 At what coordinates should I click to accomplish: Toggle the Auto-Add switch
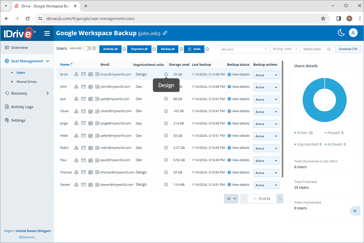87,49
